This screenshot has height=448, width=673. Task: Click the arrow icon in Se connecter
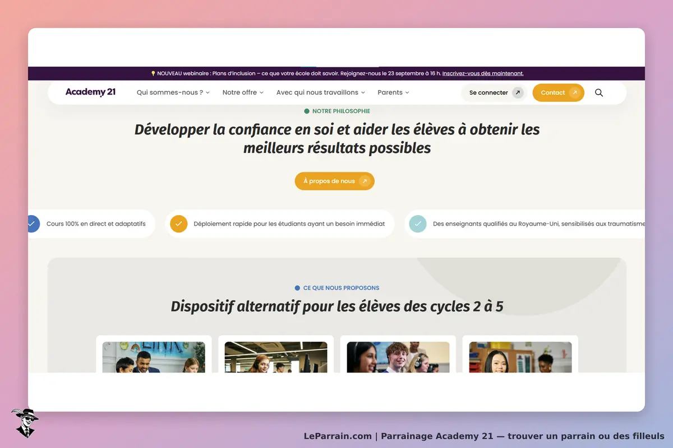point(518,93)
